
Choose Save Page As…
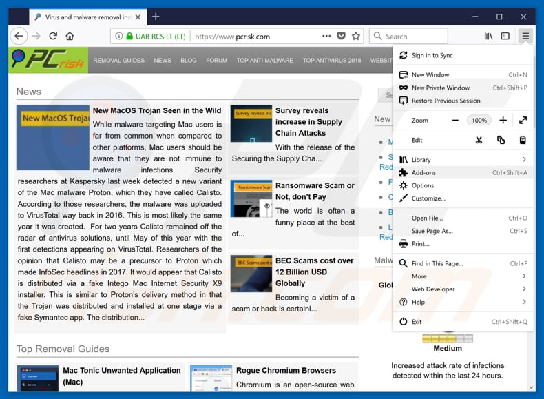click(463, 231)
